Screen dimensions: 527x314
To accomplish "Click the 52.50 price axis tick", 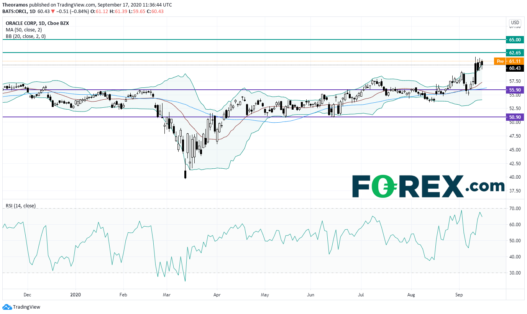I will pyautogui.click(x=515, y=109).
